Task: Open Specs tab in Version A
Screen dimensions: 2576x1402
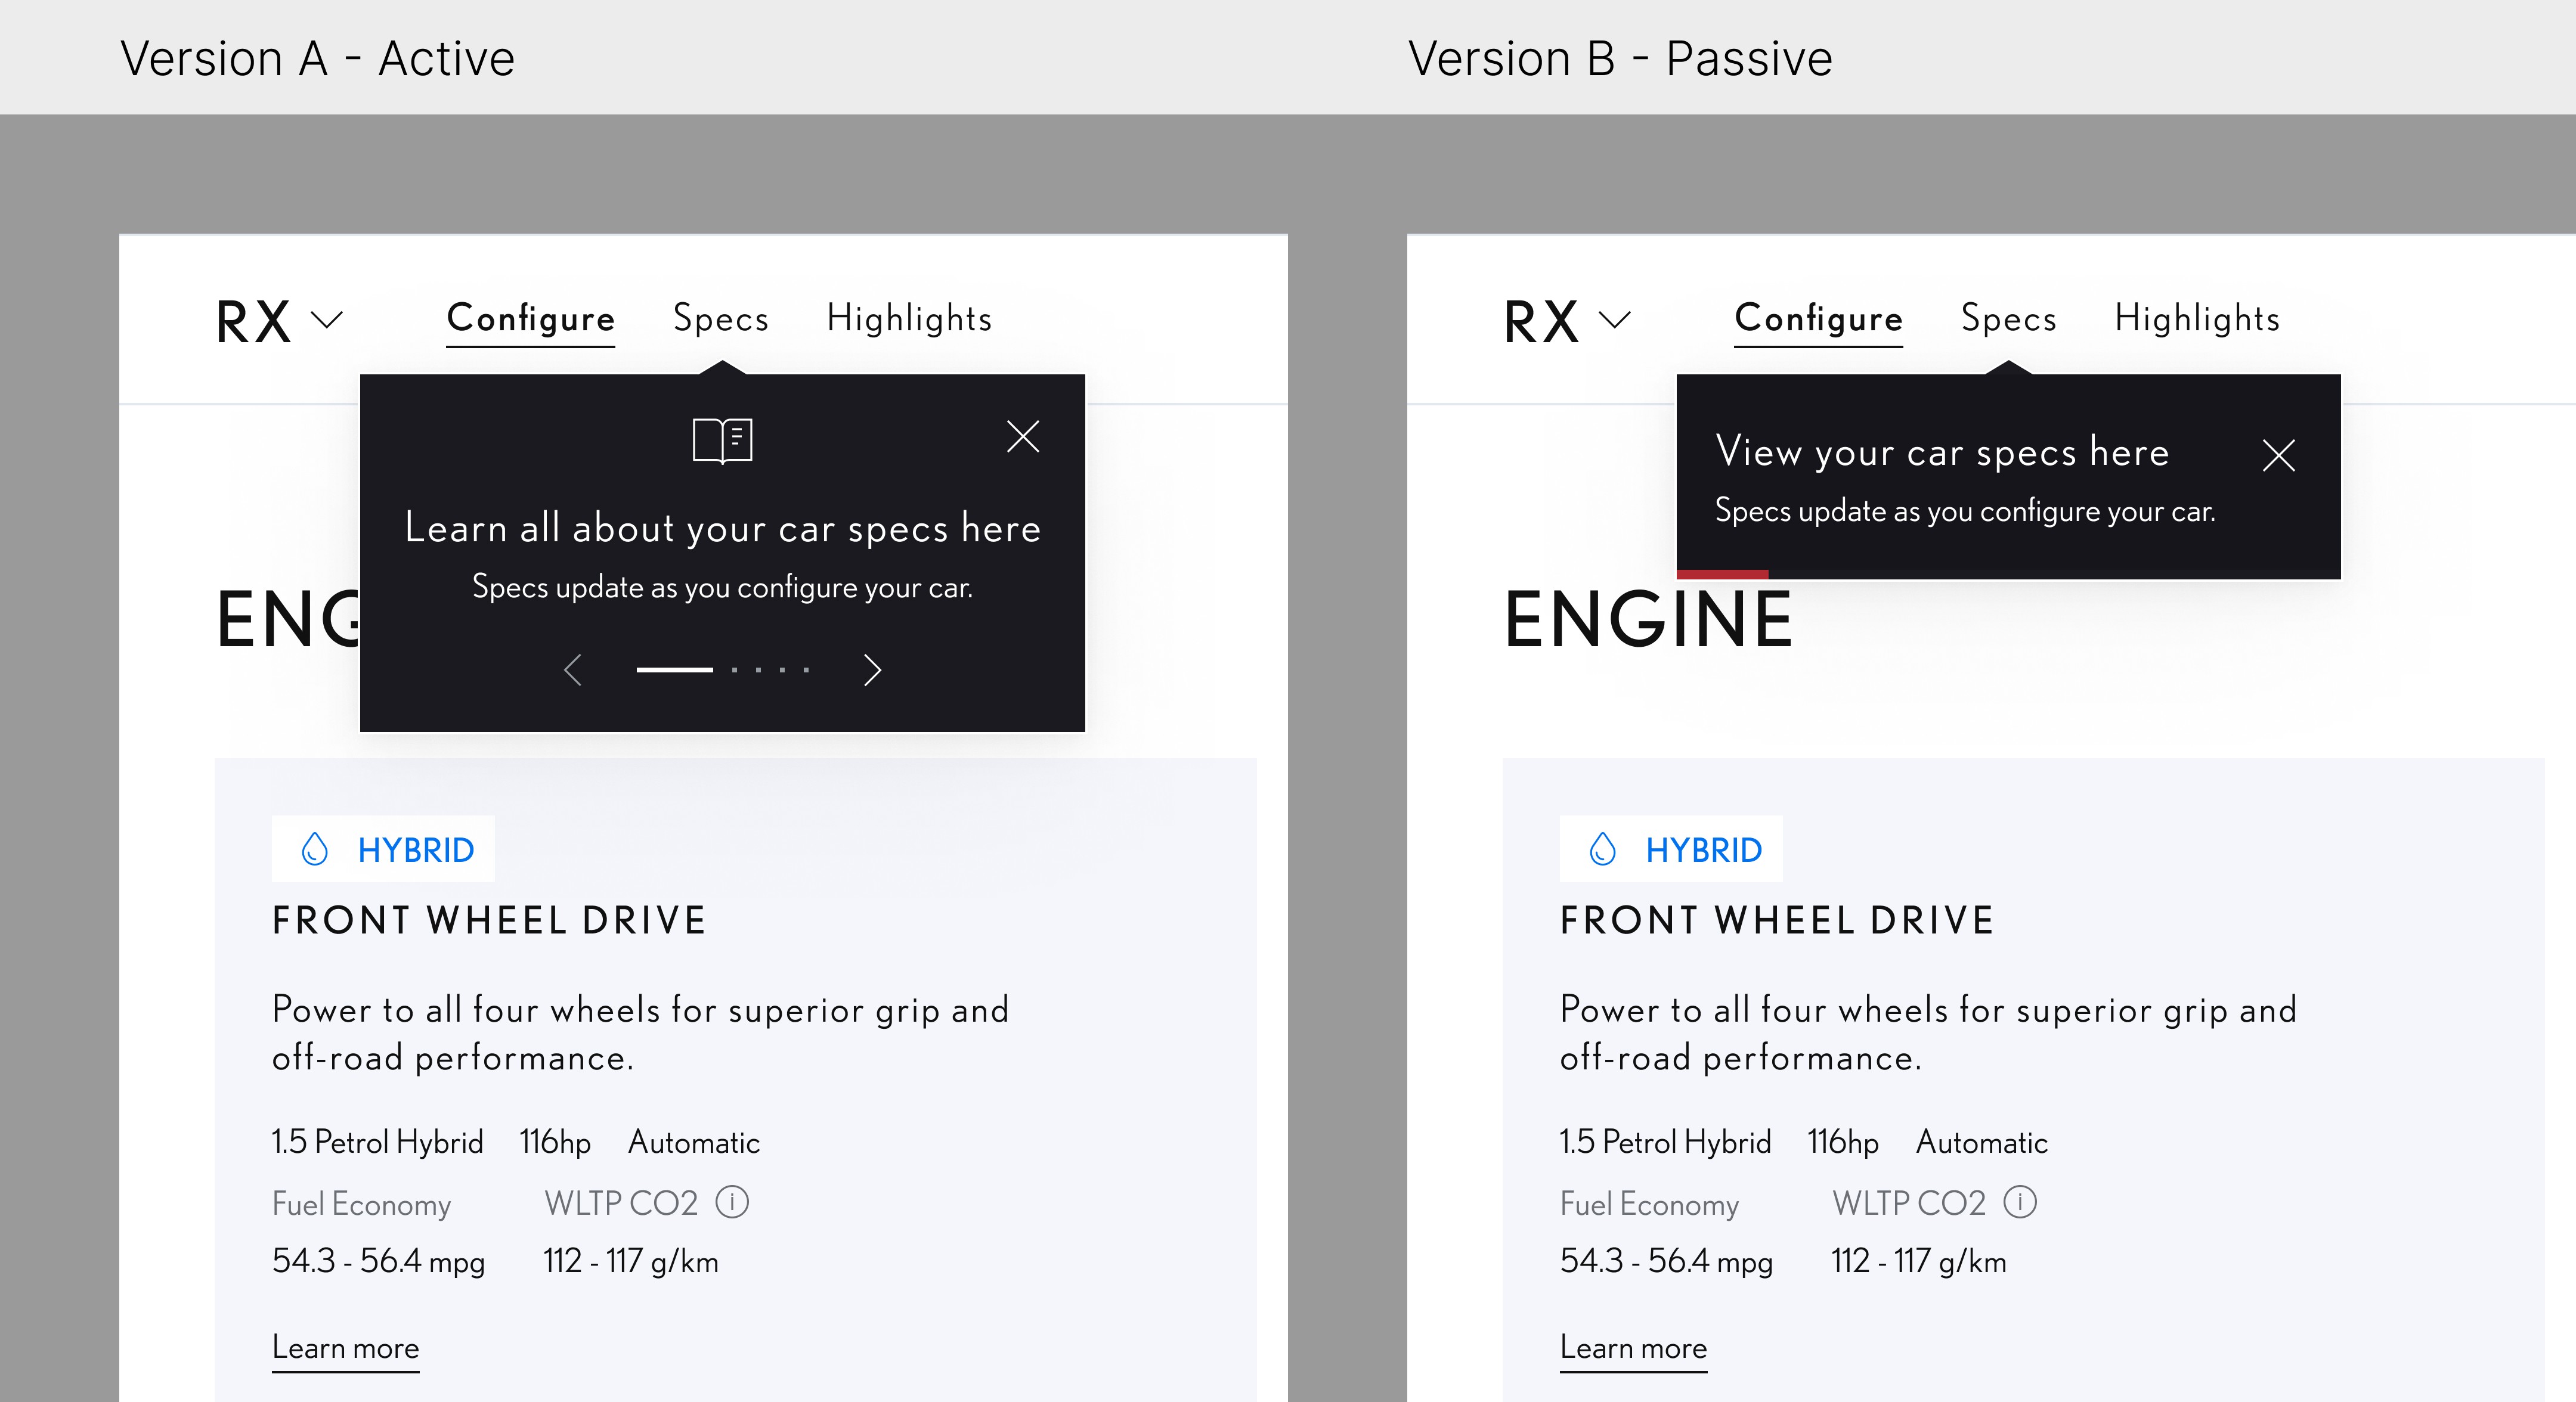Action: (x=721, y=318)
